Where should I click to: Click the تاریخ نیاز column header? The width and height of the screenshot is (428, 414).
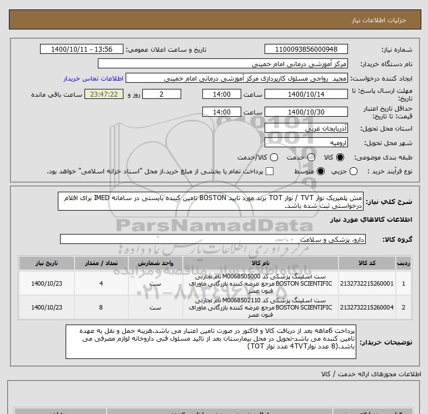[x=46, y=263]
